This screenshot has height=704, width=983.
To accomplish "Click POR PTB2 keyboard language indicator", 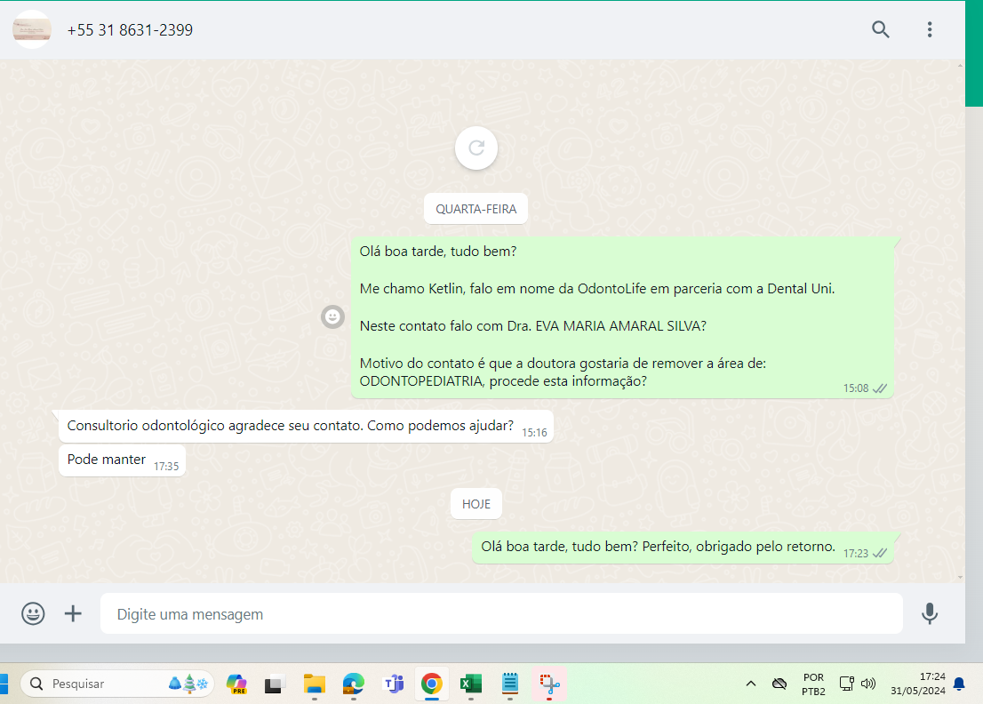I will [x=813, y=684].
